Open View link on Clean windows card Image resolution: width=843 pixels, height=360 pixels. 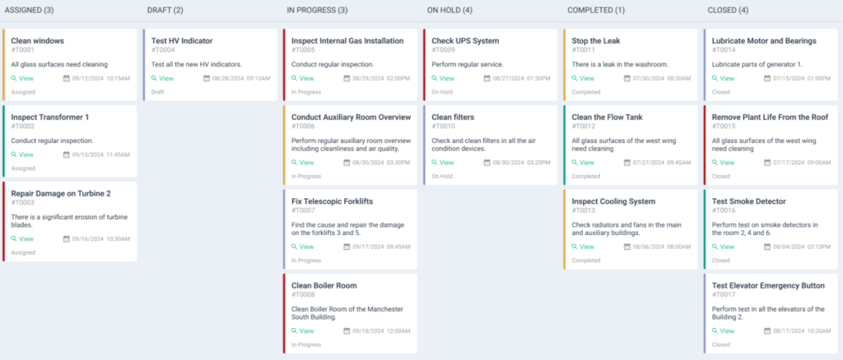click(22, 78)
